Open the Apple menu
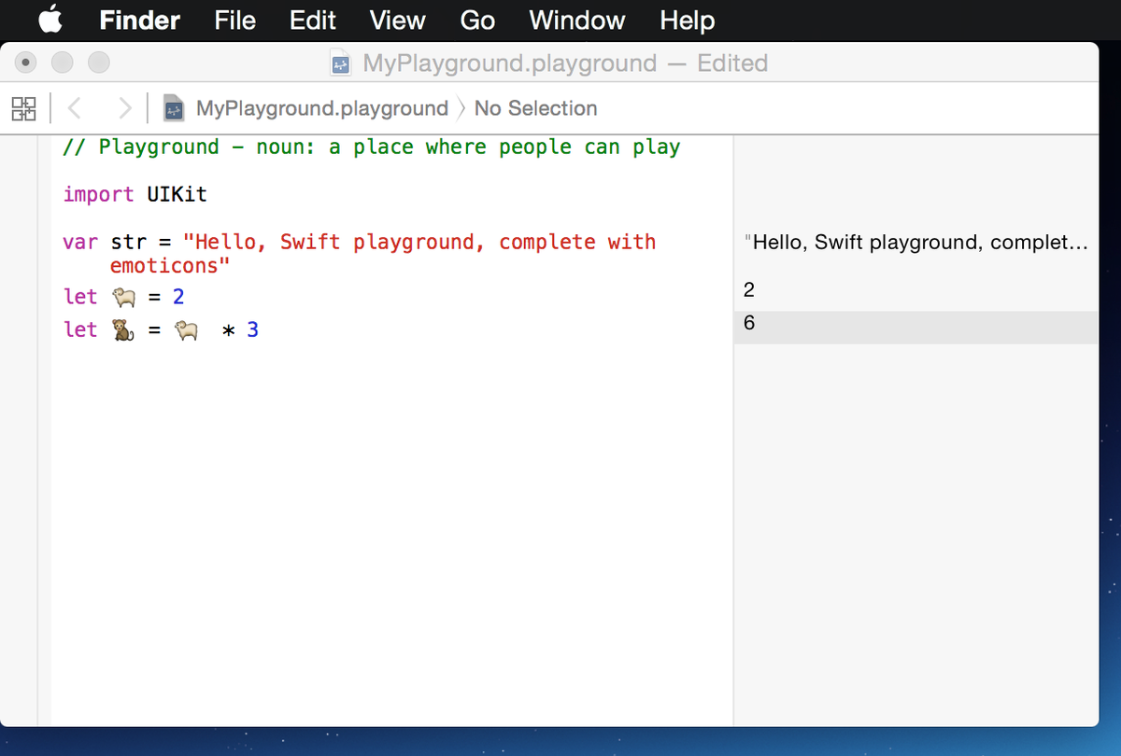Viewport: 1121px width, 756px height. pos(50,20)
